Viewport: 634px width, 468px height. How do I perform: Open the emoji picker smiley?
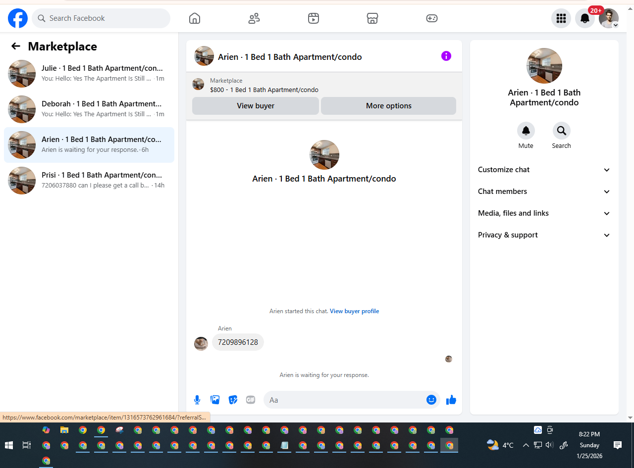click(431, 400)
